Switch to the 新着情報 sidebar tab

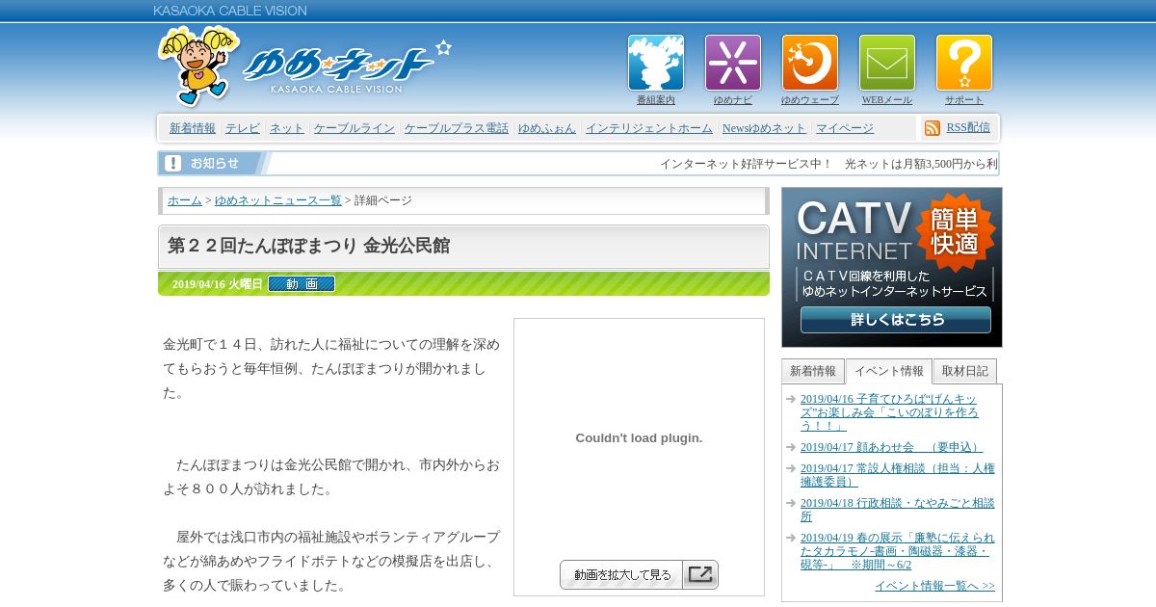813,371
